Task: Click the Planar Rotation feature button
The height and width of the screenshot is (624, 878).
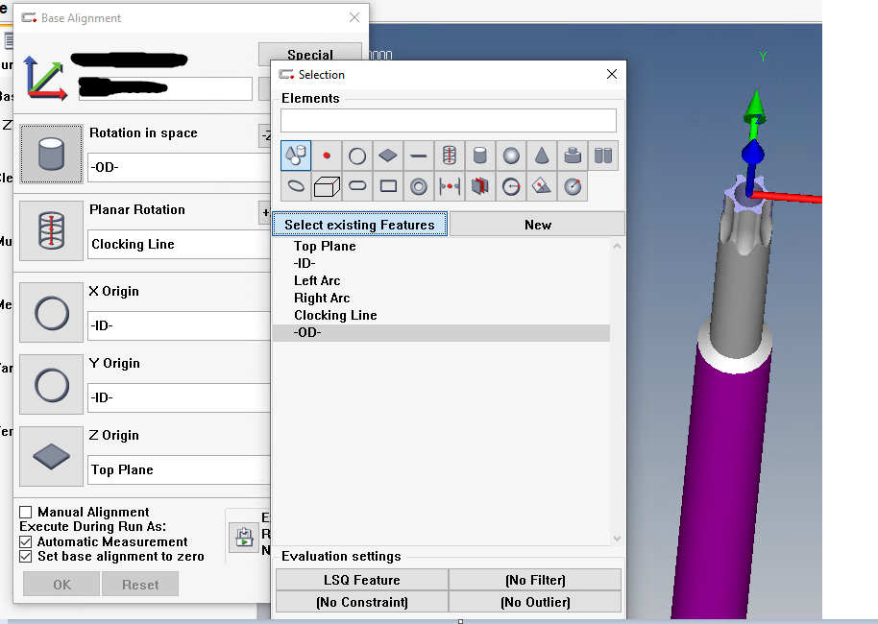Action: 52,231
